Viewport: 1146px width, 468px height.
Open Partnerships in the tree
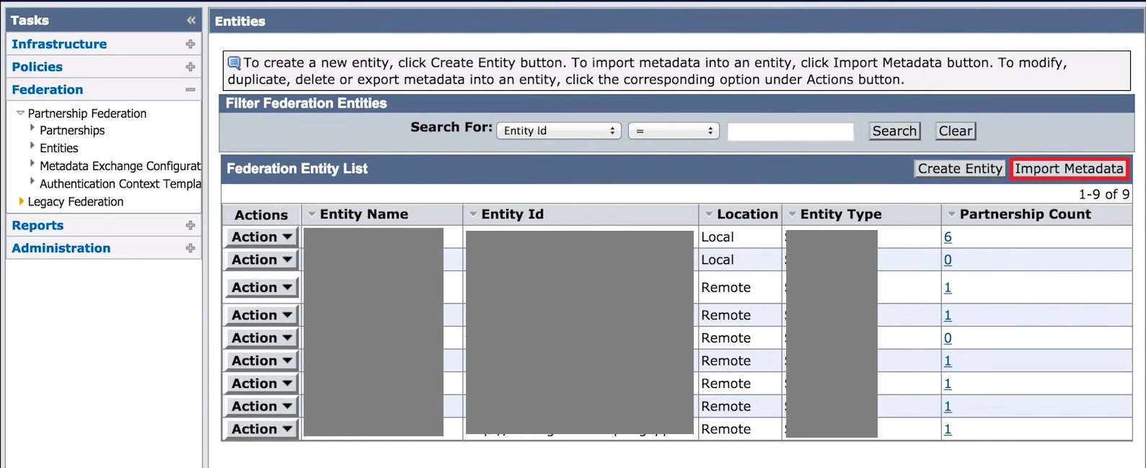coord(72,131)
